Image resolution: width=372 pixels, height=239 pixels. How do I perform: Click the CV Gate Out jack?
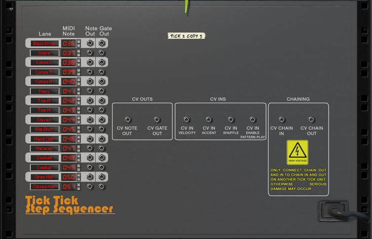tap(157, 119)
